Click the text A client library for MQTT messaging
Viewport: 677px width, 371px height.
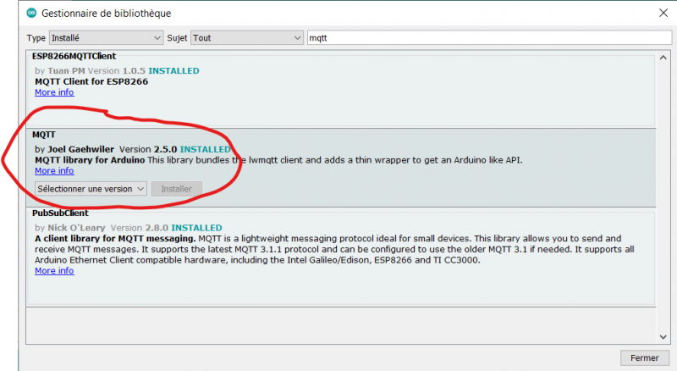point(115,239)
